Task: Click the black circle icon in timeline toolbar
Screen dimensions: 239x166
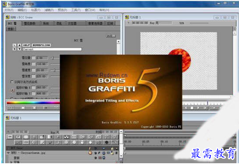Action: (106, 142)
